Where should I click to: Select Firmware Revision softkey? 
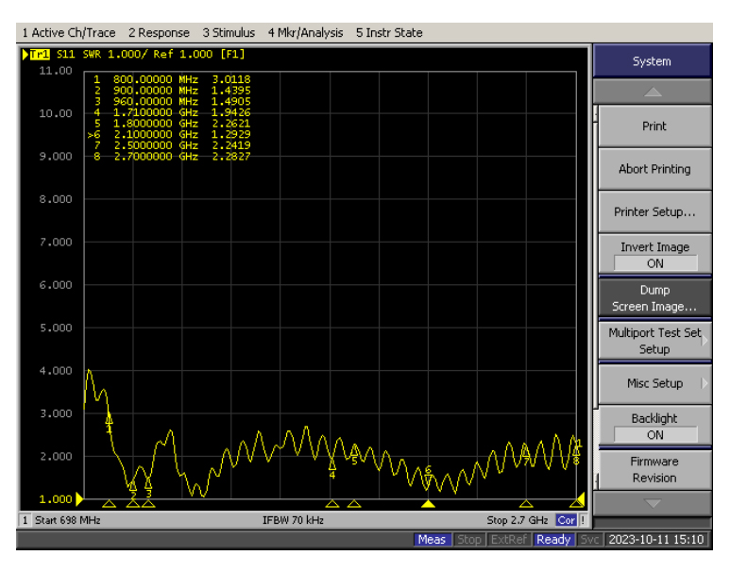pos(654,469)
